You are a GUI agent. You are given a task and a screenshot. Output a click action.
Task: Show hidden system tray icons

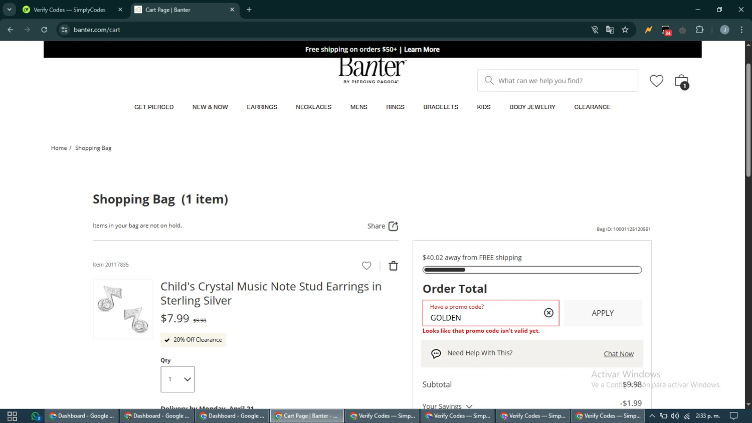(652, 416)
